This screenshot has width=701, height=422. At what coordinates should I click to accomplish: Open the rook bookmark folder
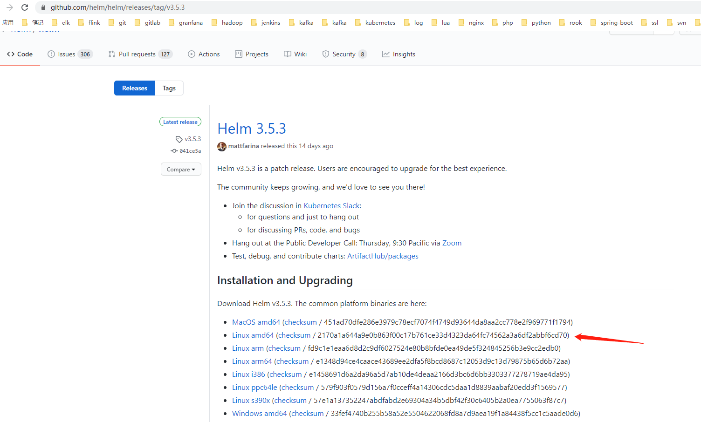(570, 22)
